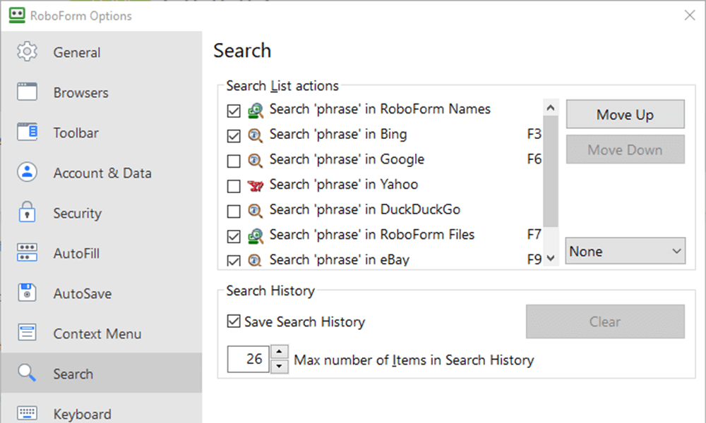Image resolution: width=706 pixels, height=423 pixels.
Task: Click the Bing search row icon
Action: pyautogui.click(x=256, y=135)
